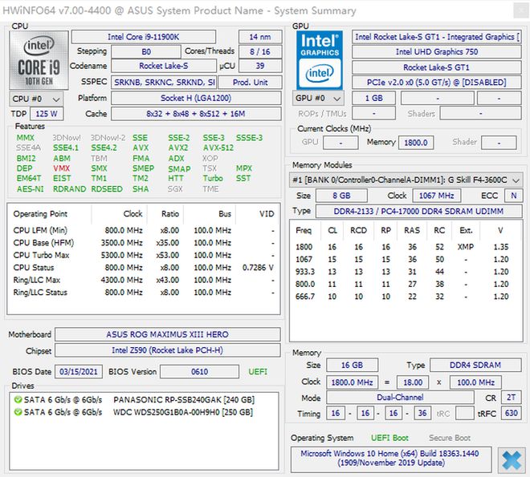
Task: Click the module clock 1067 MHz field
Action: [436, 196]
